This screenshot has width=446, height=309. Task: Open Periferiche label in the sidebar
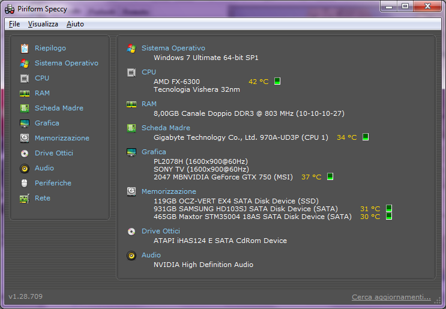click(53, 183)
